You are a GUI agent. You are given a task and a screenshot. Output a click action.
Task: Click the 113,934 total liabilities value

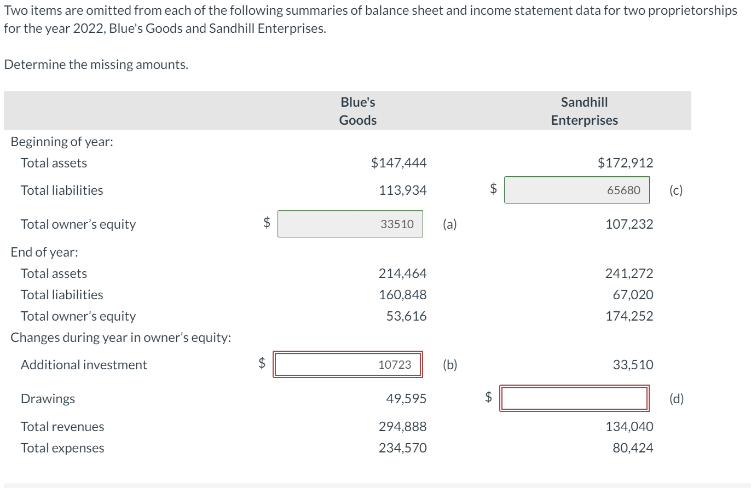click(x=402, y=190)
